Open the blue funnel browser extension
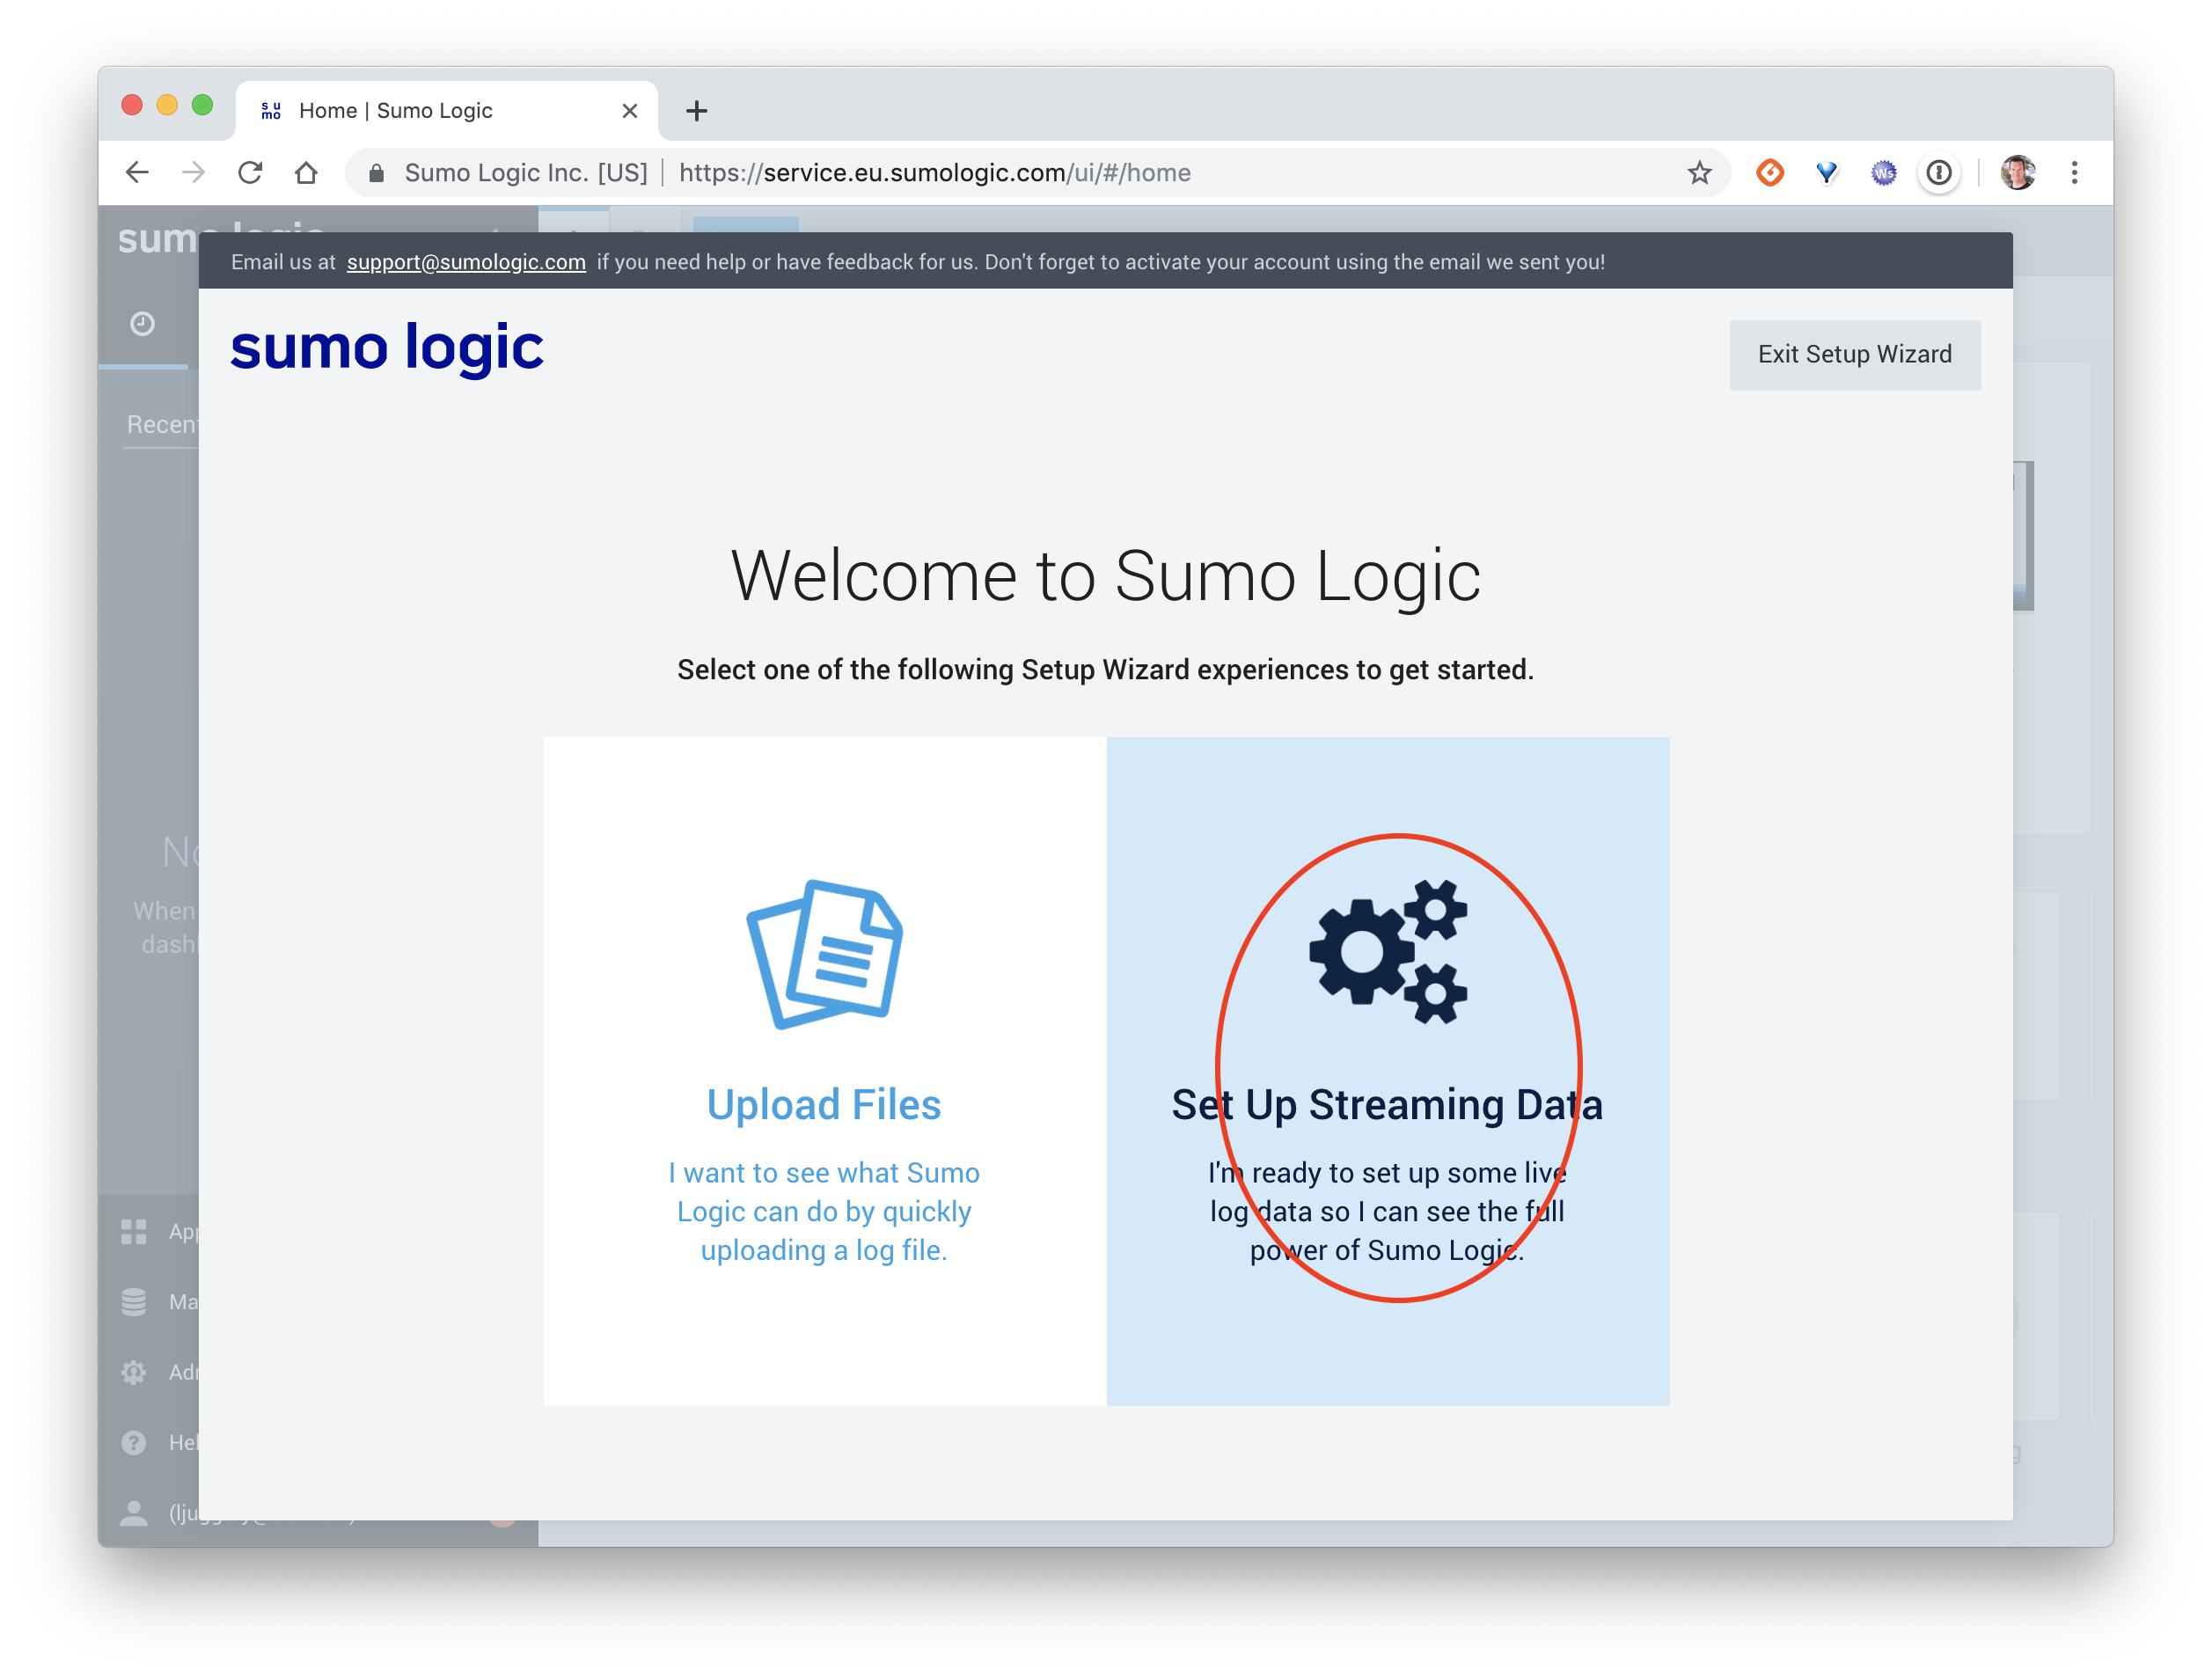Screen dimensions: 2212x1677 click(x=1827, y=173)
